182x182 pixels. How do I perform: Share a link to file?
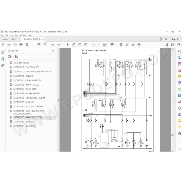(167, 45)
